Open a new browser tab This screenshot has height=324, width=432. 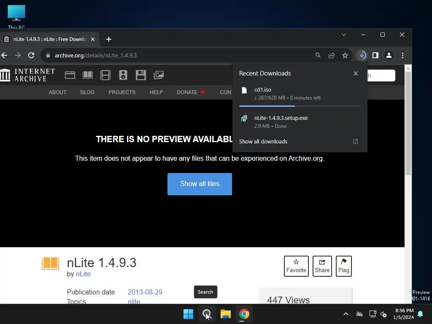click(109, 39)
